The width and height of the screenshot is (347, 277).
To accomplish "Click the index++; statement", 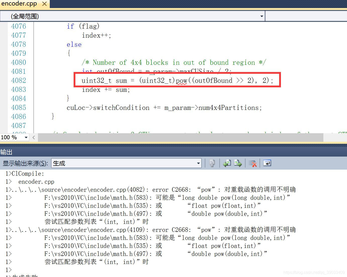I will click(96, 35).
